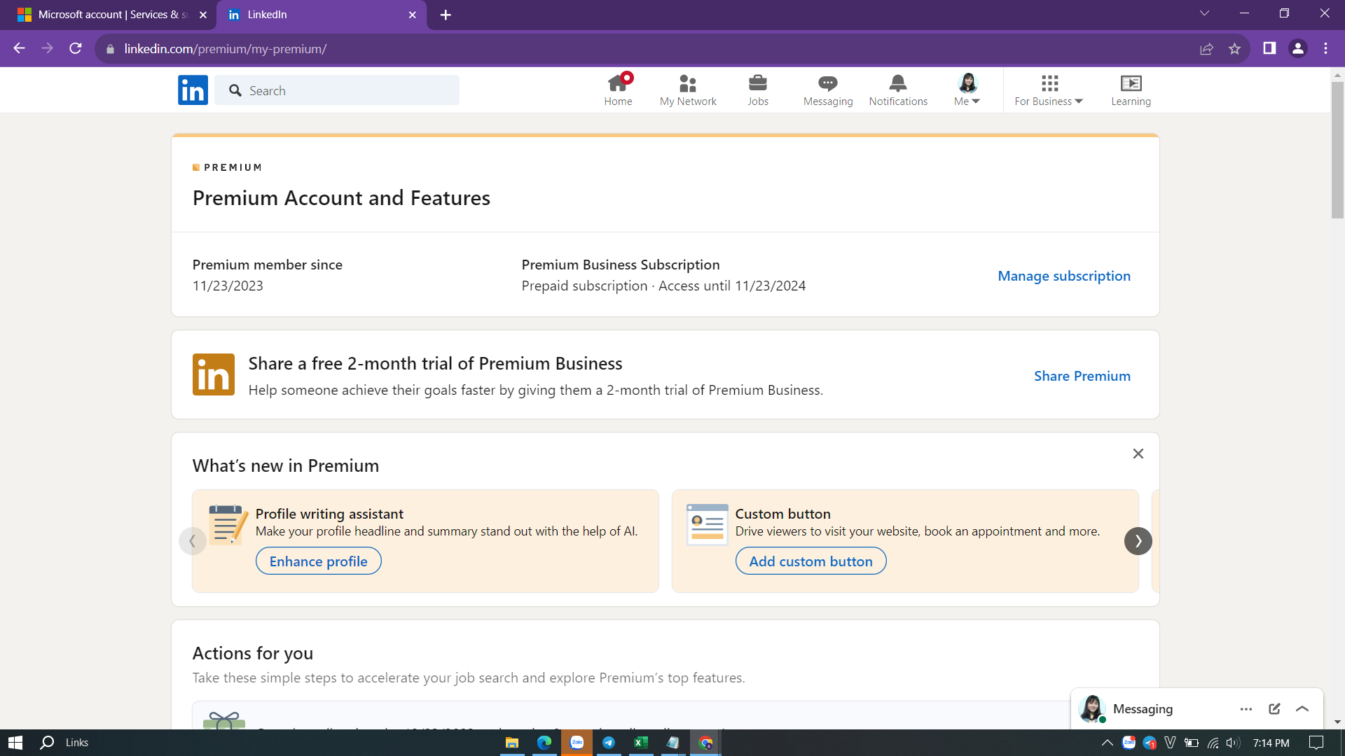Viewport: 1345px width, 756px height.
Task: Launch Microsoft Edge from the taskbar
Action: [x=544, y=743]
